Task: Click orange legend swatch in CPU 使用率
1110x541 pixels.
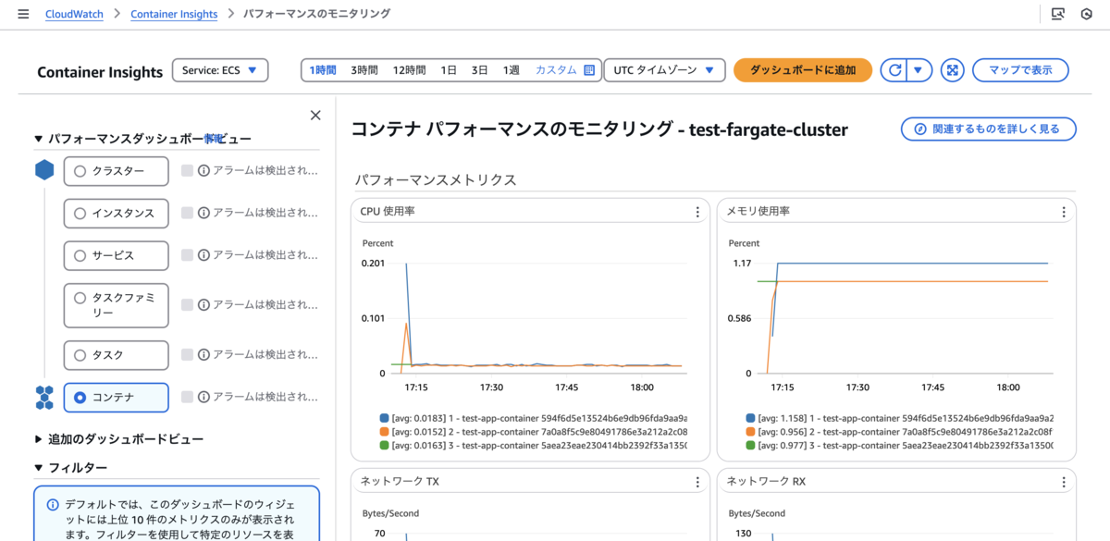Action: point(385,432)
